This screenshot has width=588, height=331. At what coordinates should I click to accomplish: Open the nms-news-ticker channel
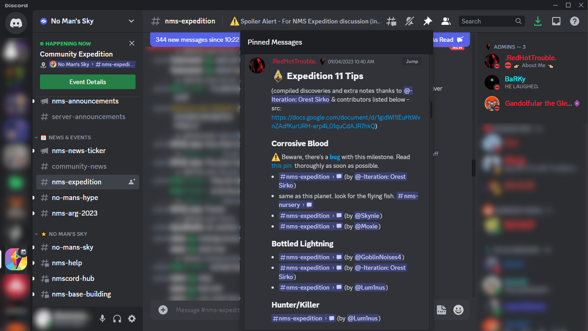[x=88, y=151]
